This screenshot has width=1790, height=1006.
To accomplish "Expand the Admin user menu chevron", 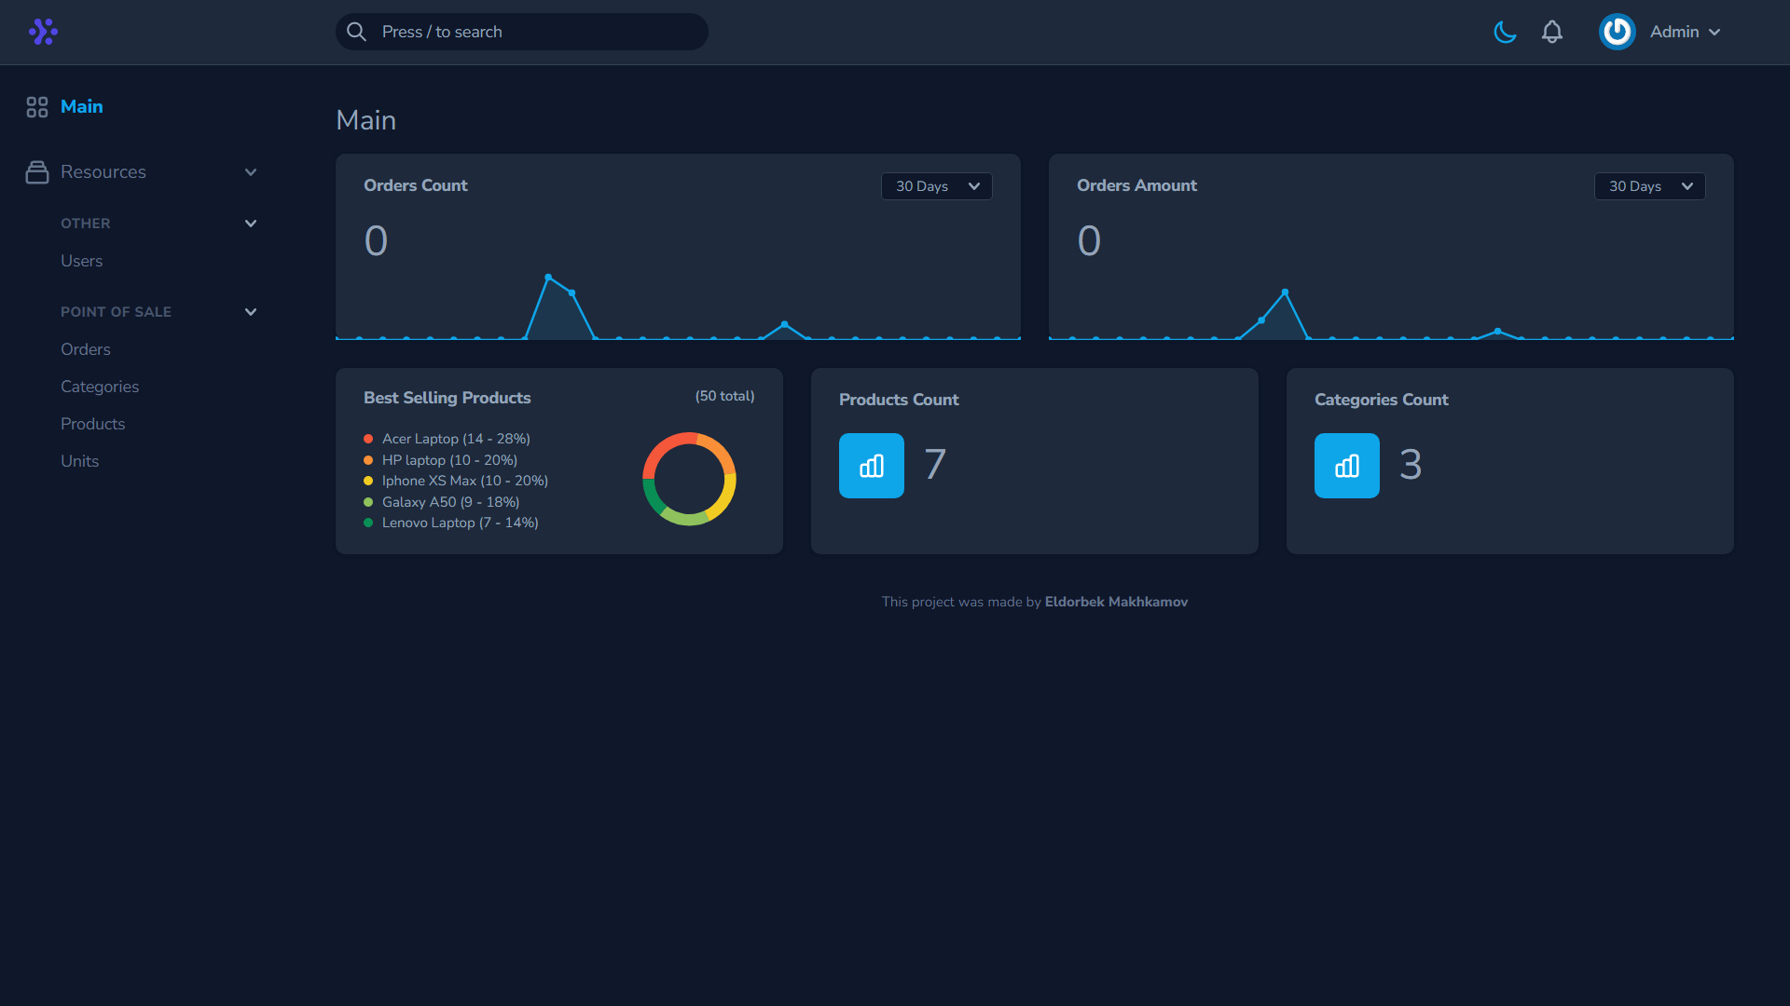I will coord(1714,33).
